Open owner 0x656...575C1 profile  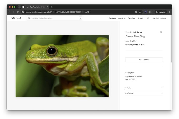(x=138, y=45)
